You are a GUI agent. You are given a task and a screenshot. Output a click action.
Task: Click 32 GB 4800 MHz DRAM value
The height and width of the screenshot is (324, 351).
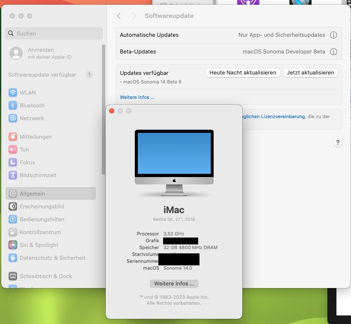click(x=190, y=247)
